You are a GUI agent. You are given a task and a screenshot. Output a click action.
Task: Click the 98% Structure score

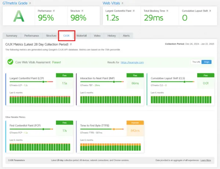tap(78, 18)
